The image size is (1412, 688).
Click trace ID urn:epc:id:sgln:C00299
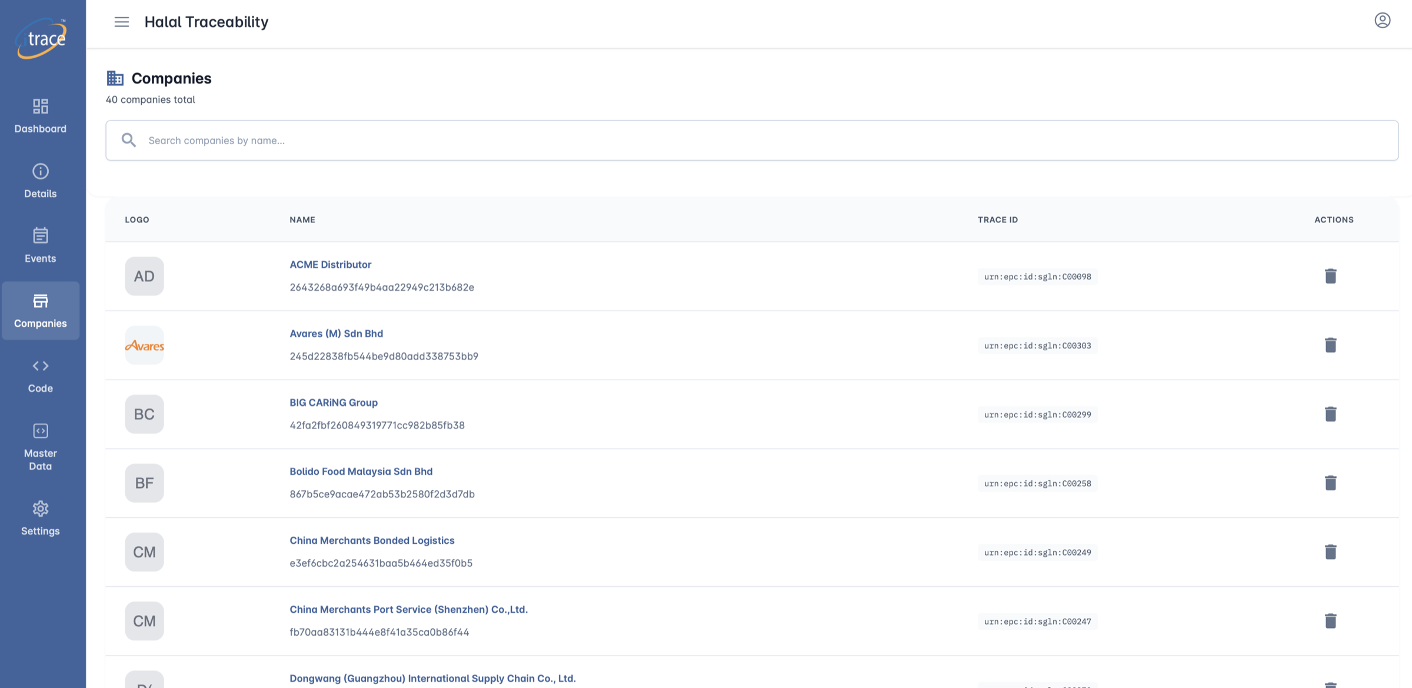click(1038, 414)
